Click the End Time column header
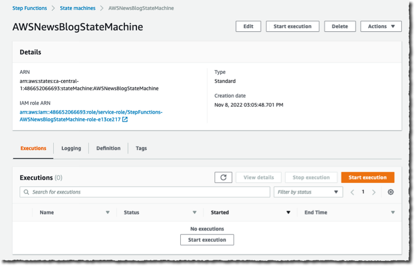This screenshot has height=266, width=415. (316, 212)
